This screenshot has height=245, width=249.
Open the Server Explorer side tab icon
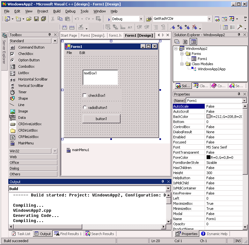[4, 35]
